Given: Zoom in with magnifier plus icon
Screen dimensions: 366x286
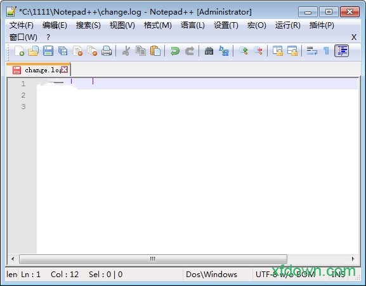Looking at the screenshot, I should (243, 51).
